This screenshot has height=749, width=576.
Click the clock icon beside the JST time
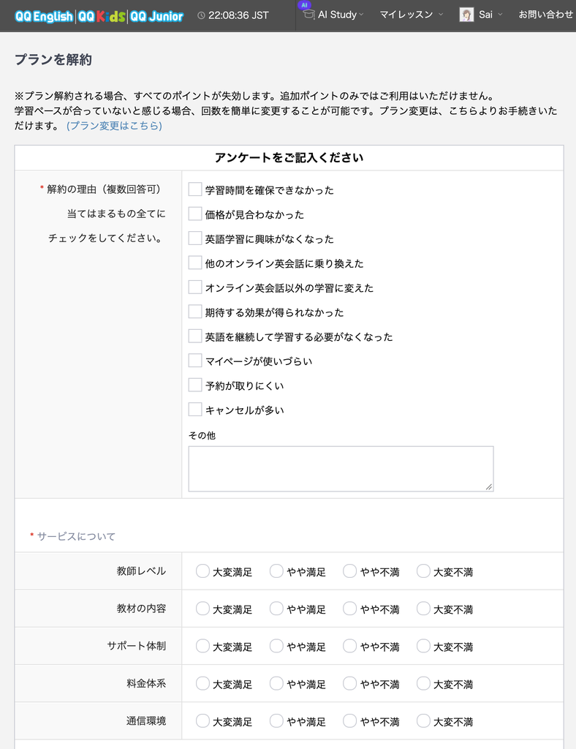[x=202, y=15]
